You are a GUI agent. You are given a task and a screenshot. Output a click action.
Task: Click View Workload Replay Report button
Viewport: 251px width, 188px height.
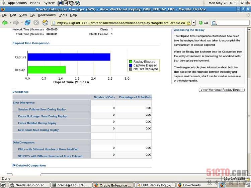[x=222, y=90]
